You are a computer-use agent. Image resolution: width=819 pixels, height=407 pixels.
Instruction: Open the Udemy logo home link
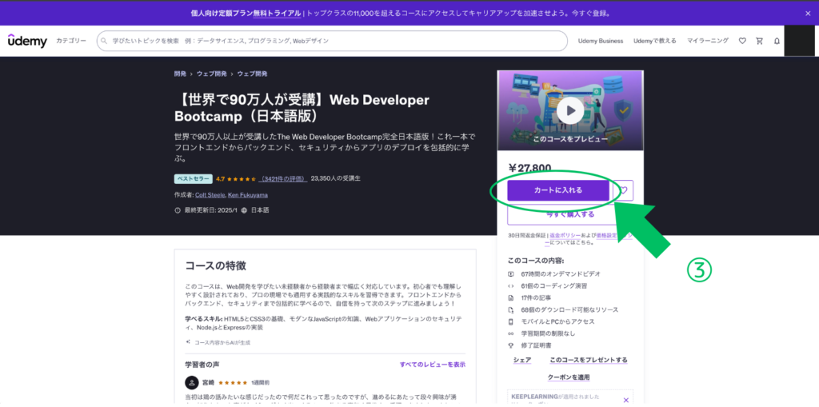pyautogui.click(x=27, y=41)
